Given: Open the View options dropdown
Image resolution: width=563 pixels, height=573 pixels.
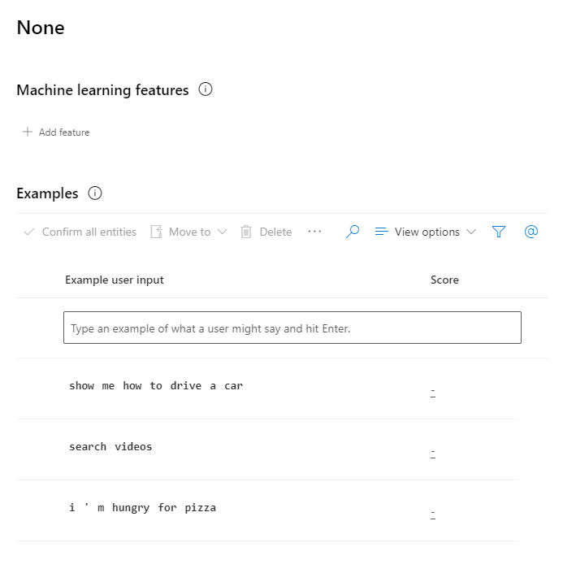Looking at the screenshot, I should click(426, 232).
